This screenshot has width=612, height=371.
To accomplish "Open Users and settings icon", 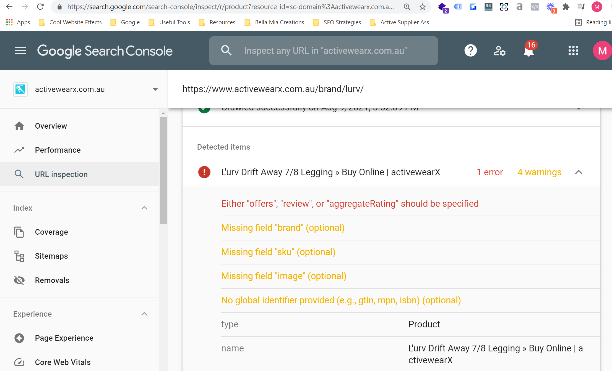I will [x=499, y=51].
